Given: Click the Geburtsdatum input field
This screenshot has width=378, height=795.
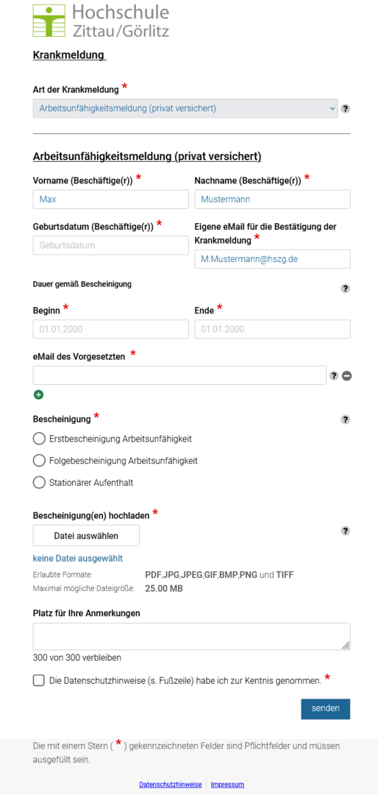Looking at the screenshot, I should 111,245.
